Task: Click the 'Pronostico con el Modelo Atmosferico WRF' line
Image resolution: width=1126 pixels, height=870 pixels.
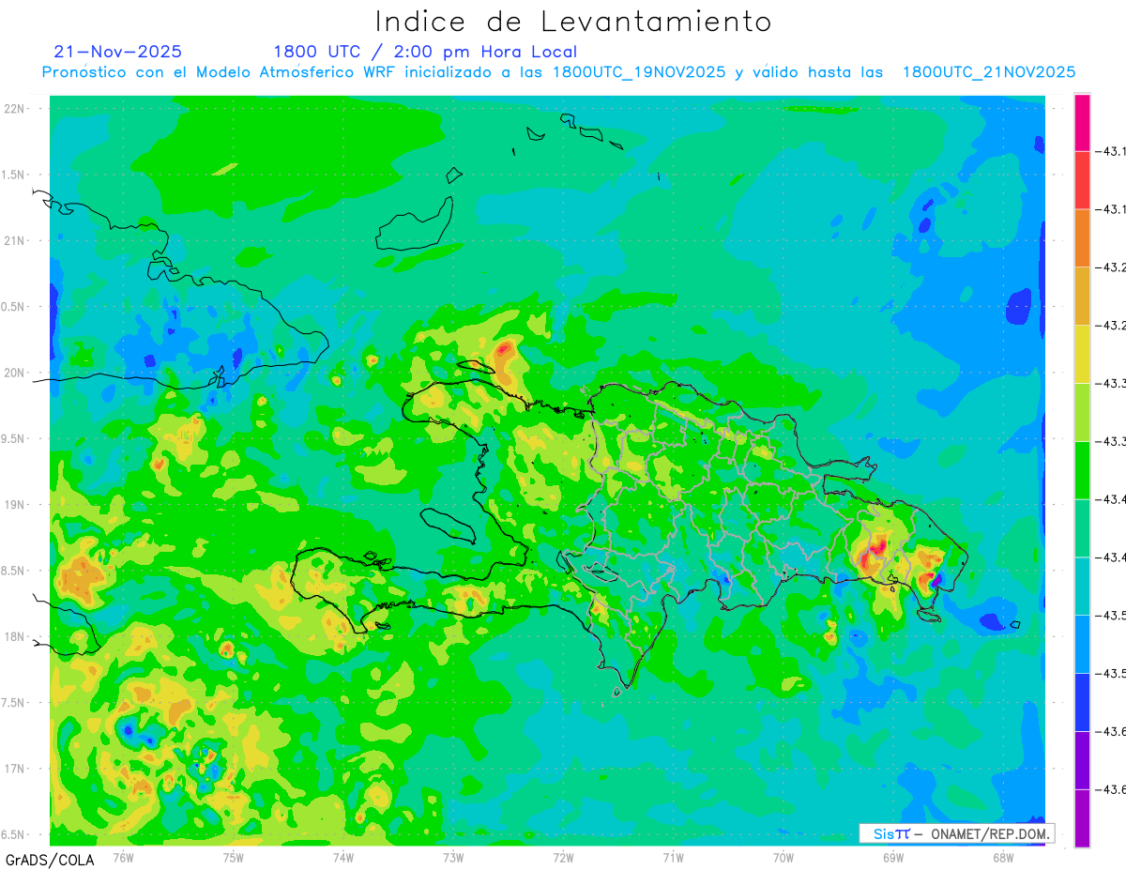Action: click(x=559, y=72)
